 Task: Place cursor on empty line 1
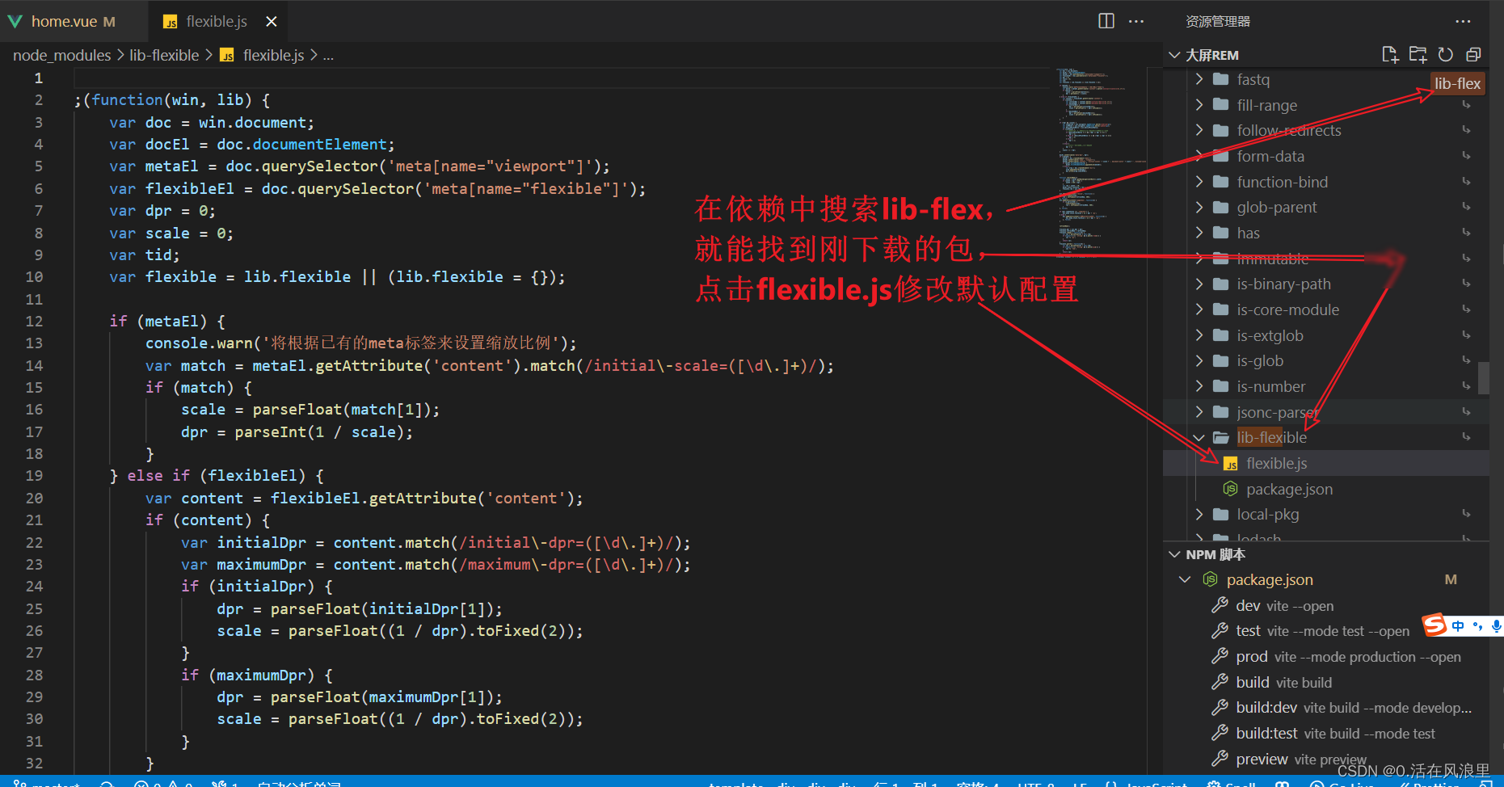pos(562,78)
